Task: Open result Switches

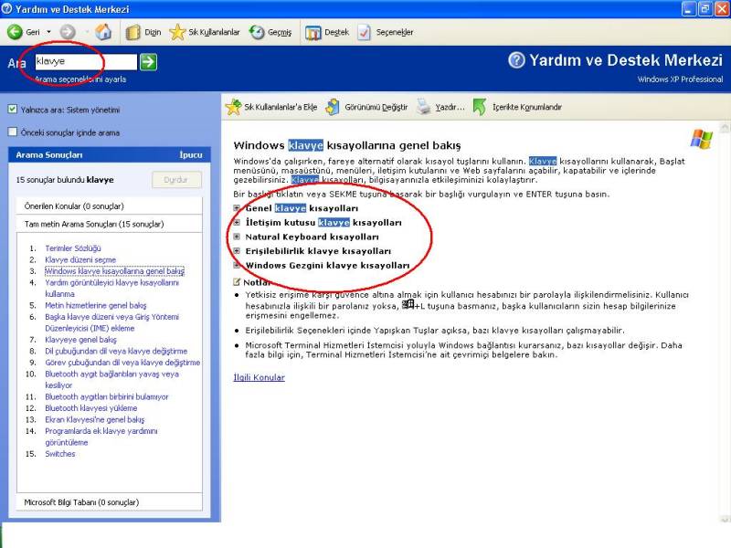Action: coord(59,453)
